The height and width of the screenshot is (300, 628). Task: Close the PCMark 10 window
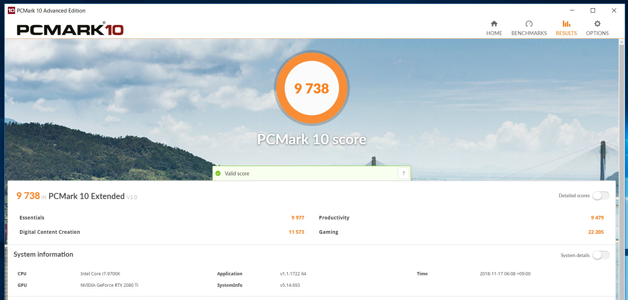click(614, 10)
